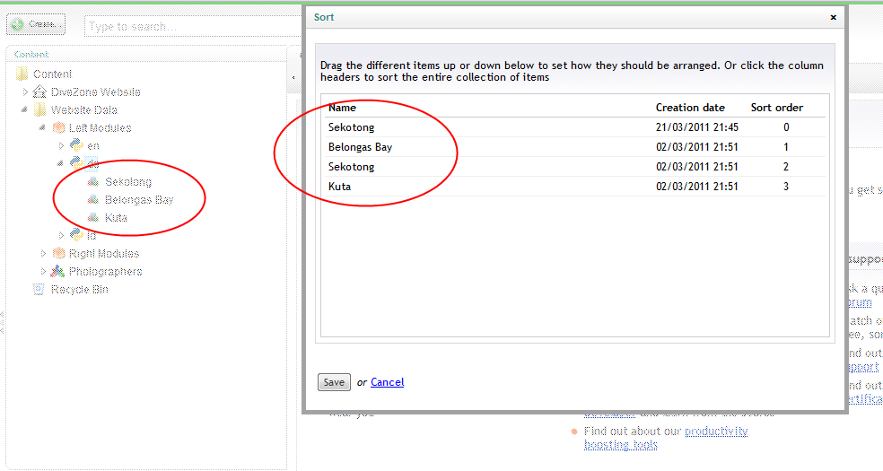Screen dimensions: 883x471
Task: Click the Belongas Bay icon in tree
Action: (x=93, y=200)
